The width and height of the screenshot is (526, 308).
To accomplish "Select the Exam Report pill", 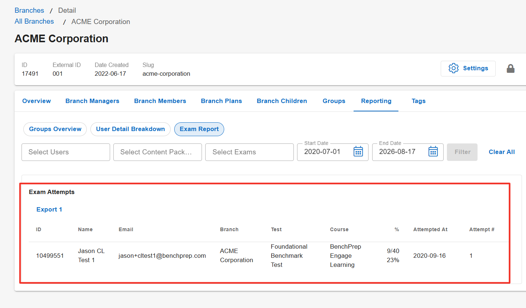I will click(x=199, y=129).
